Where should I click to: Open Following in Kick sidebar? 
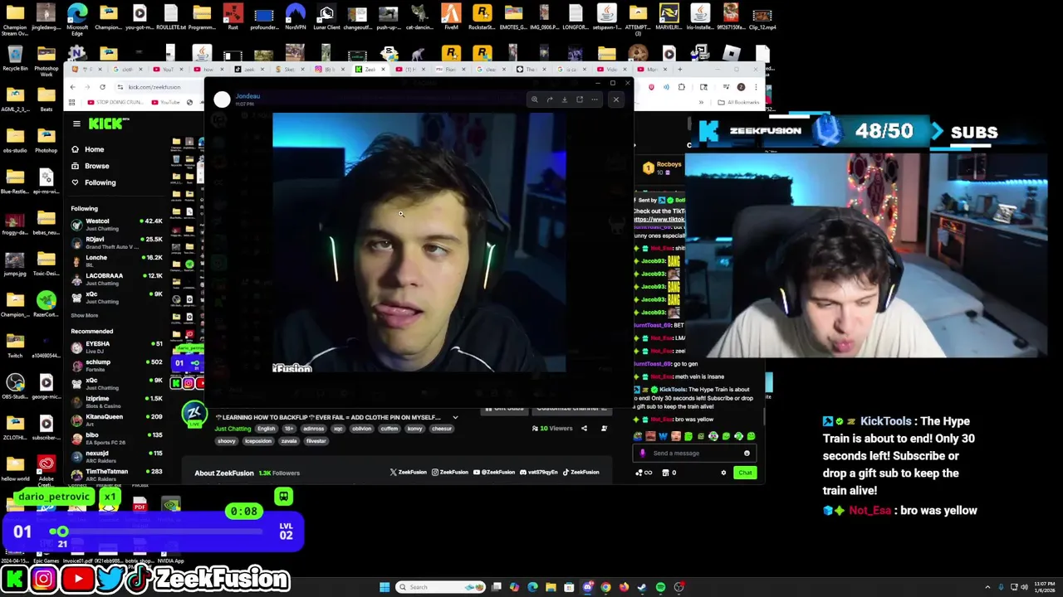[93, 182]
